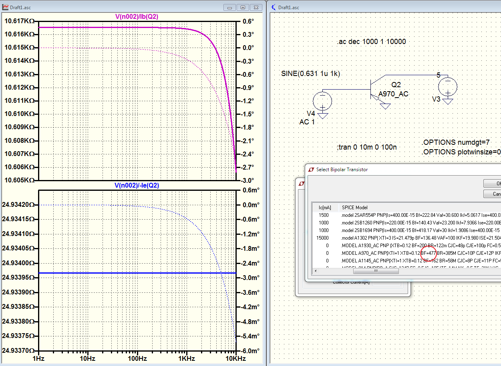Click the LT logo in Select Bipolar Transistor dialog
This screenshot has width=501, height=366.
(x=311, y=170)
